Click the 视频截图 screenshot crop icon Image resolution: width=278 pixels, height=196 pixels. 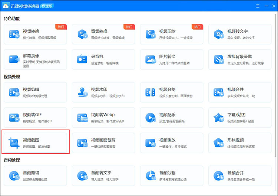pyautogui.click(x=14, y=143)
